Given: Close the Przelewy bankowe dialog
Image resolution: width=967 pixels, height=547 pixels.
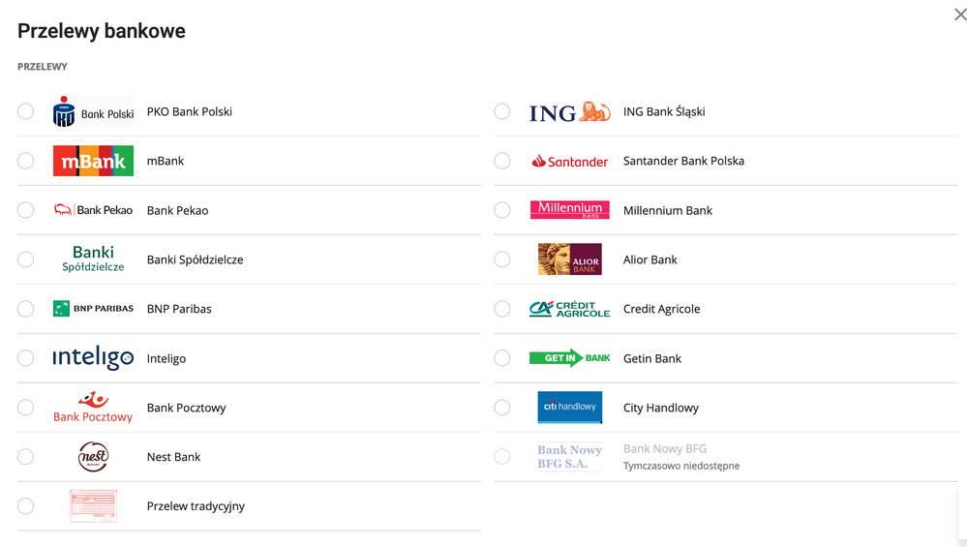Looking at the screenshot, I should pos(959,14).
